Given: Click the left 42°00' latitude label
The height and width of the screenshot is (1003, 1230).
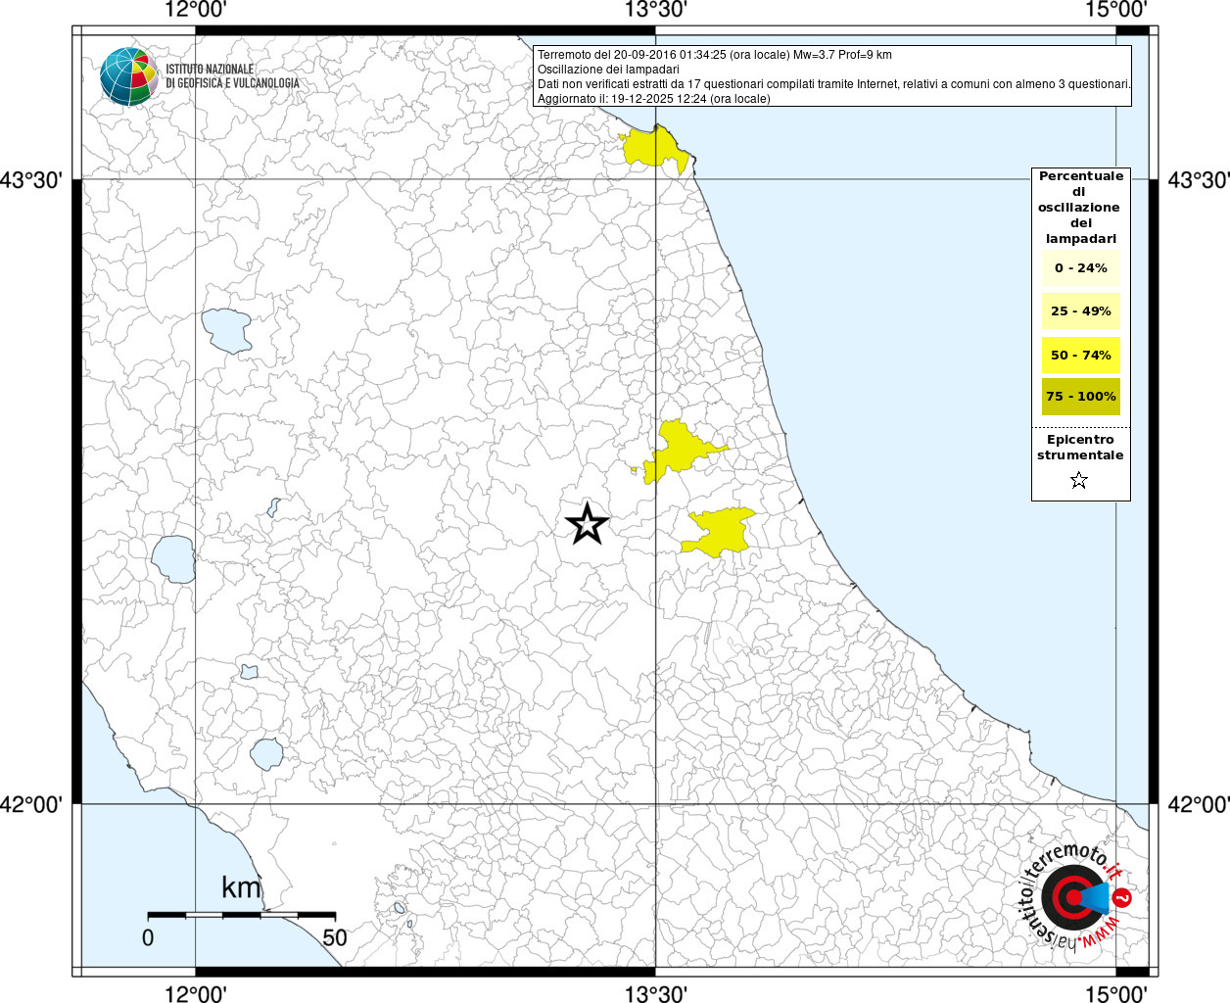Looking at the screenshot, I should (31, 804).
